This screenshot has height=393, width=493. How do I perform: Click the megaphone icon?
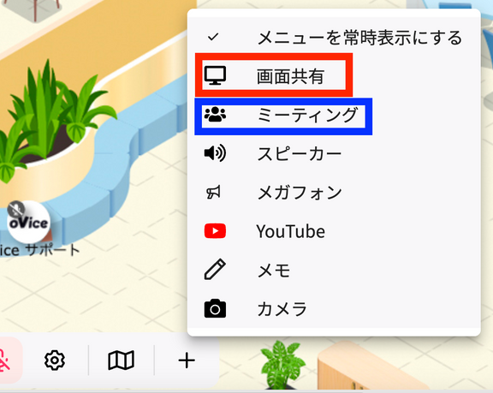click(x=213, y=192)
